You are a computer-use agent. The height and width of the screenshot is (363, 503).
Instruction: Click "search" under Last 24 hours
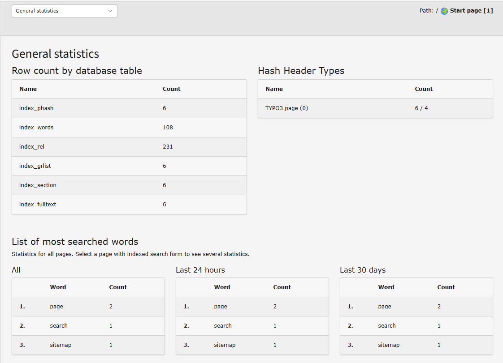pos(223,325)
